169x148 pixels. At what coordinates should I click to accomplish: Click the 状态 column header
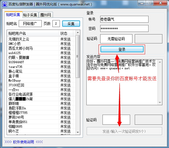(x=66, y=33)
